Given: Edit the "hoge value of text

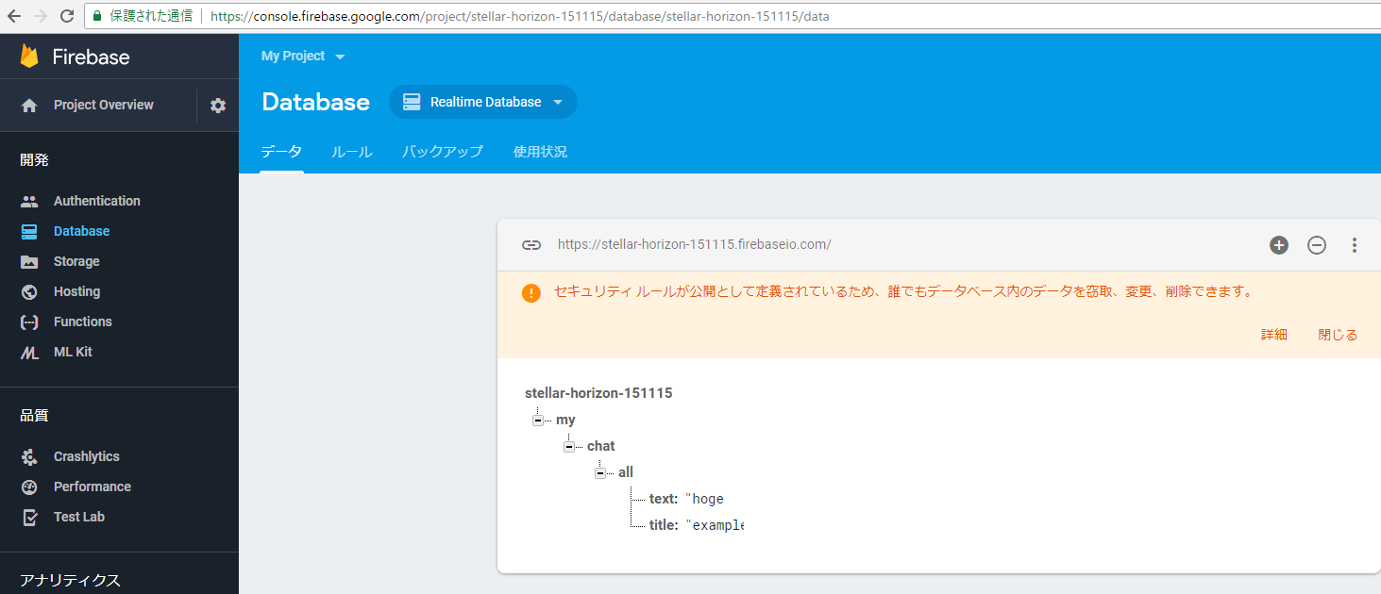Looking at the screenshot, I should click(705, 499).
